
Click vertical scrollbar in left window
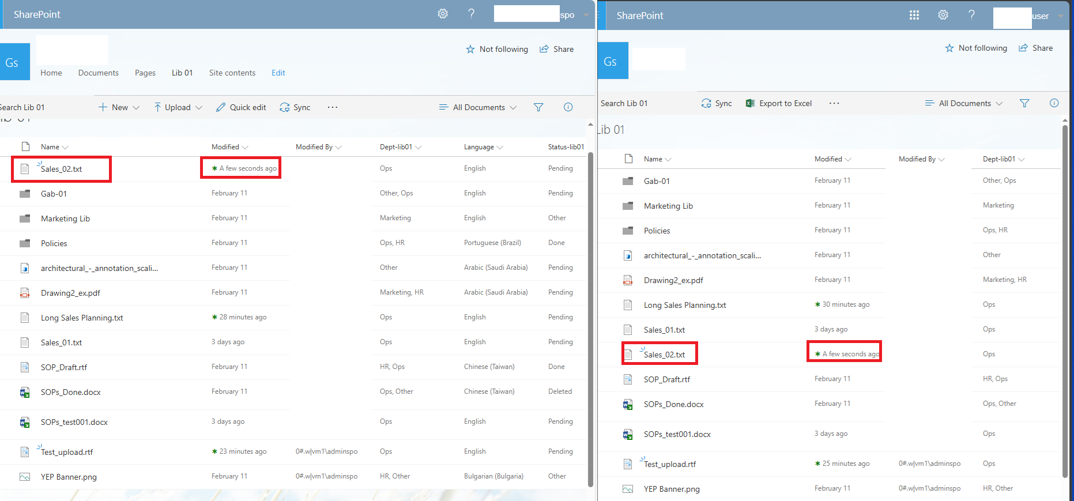pyautogui.click(x=590, y=319)
